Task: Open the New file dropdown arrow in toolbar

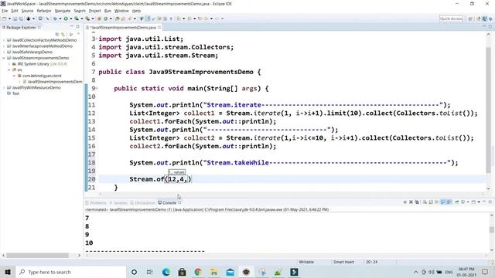Action: pyautogui.click(x=9, y=19)
